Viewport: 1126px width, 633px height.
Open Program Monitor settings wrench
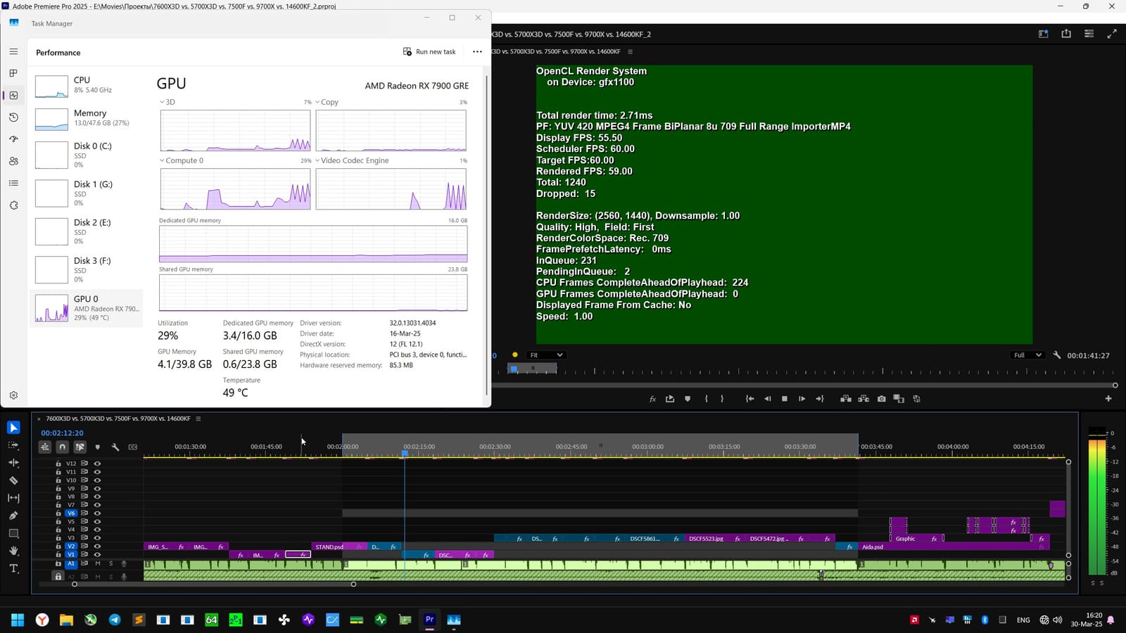click(1057, 355)
